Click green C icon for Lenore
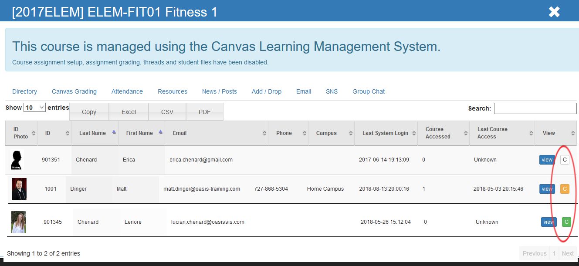Screen dimensions: 579x266 [x=566, y=222]
